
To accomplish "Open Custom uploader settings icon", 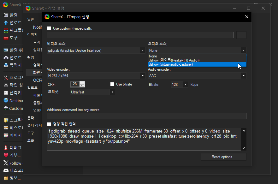I will pos(6,108).
